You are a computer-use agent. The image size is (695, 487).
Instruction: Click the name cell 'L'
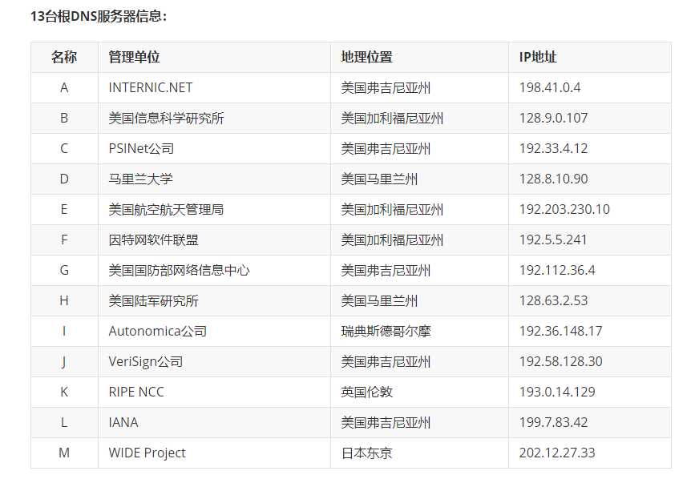[x=64, y=423]
